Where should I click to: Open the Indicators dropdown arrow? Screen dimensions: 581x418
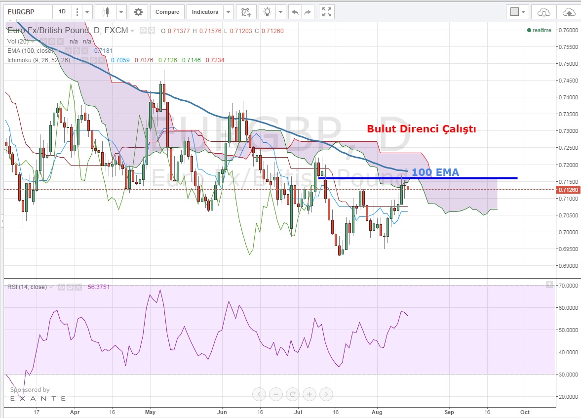(228, 12)
